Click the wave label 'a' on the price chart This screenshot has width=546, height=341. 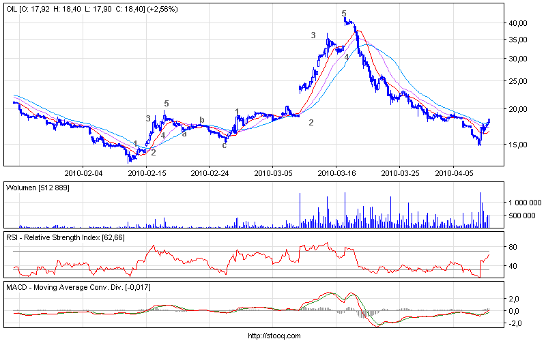(x=184, y=134)
